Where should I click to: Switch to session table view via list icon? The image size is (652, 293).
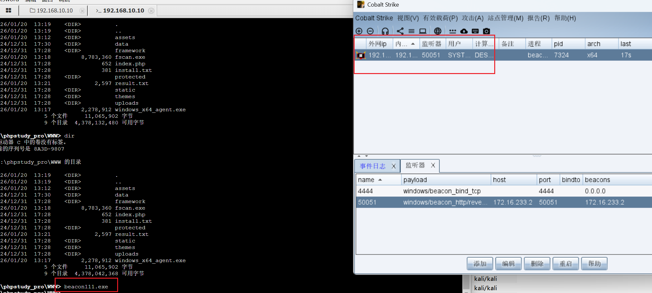coord(411,31)
